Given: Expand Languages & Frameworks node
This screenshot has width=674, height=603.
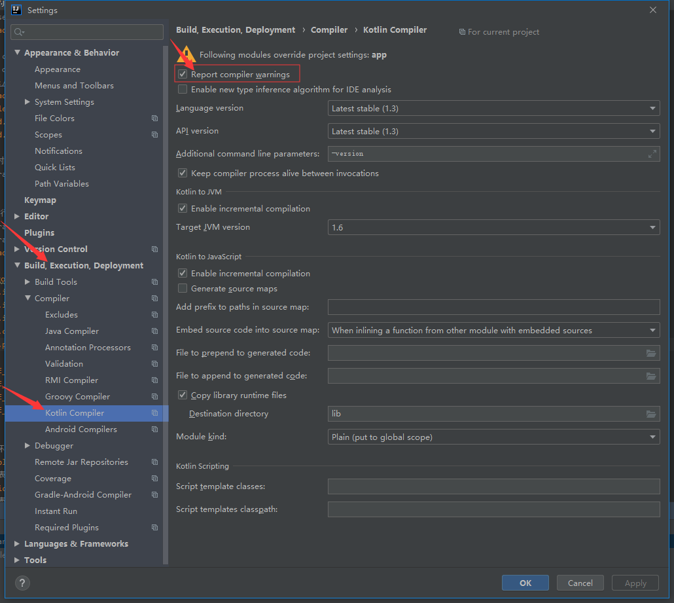Looking at the screenshot, I should pos(17,543).
